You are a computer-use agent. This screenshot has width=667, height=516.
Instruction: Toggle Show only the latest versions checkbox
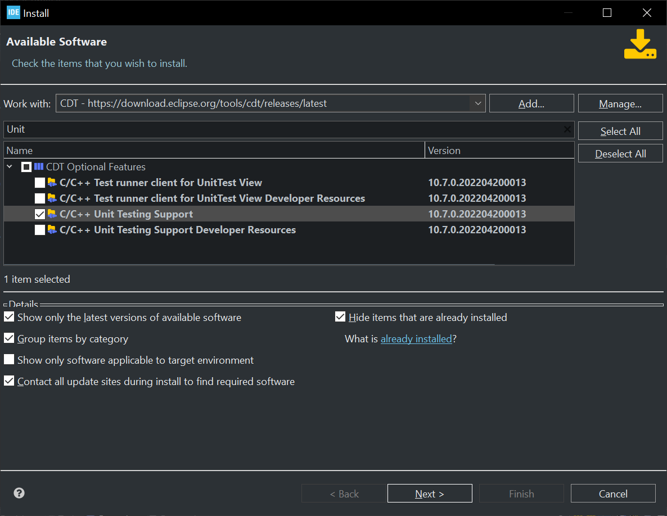pyautogui.click(x=9, y=317)
